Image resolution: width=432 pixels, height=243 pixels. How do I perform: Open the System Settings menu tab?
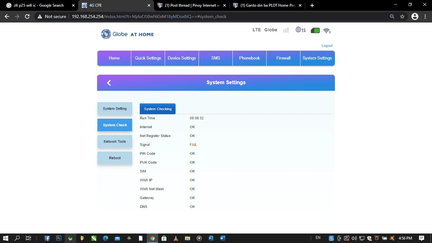tap(317, 58)
